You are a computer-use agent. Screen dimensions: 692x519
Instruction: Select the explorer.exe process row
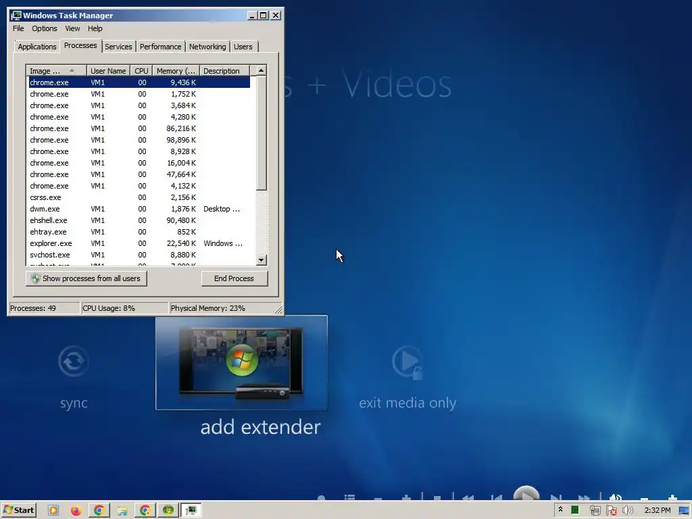[x=139, y=243]
